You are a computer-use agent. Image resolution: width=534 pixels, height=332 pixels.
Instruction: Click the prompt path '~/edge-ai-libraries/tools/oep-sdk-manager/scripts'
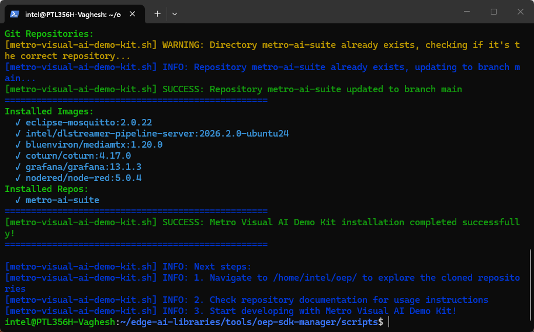[249, 322]
